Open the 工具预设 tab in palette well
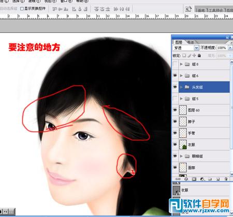Viewport: 233px width, 217px height. (x=216, y=10)
